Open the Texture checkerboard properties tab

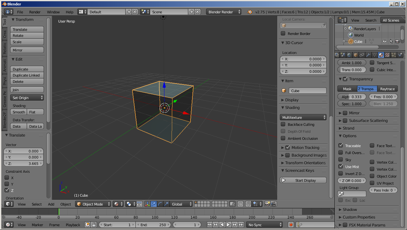(x=387, y=55)
